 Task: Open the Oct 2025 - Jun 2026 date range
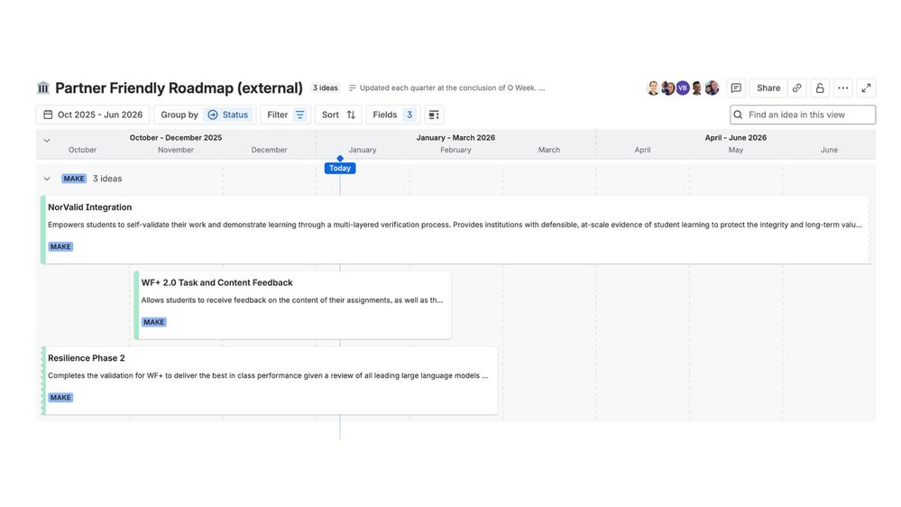pos(93,115)
